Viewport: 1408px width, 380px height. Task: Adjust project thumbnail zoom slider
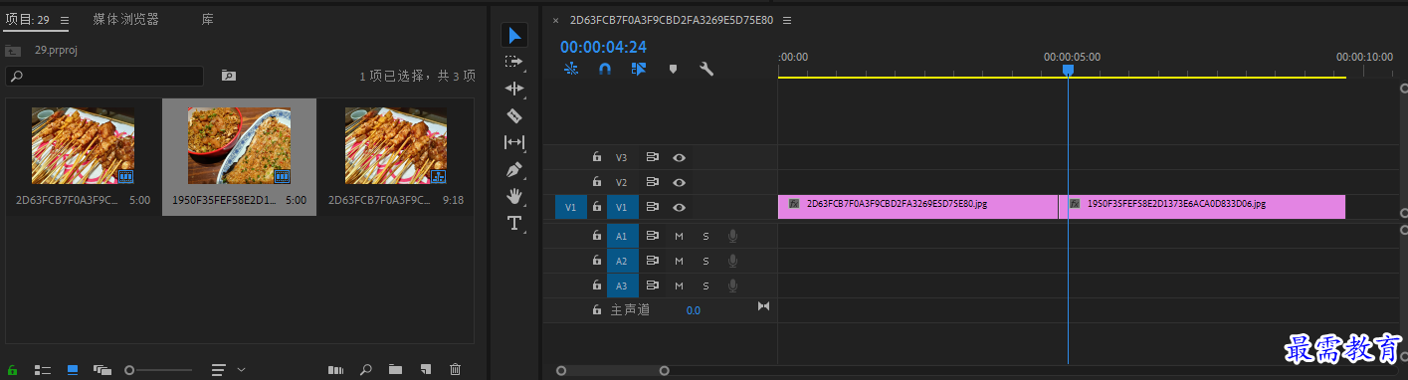pyautogui.click(x=159, y=369)
